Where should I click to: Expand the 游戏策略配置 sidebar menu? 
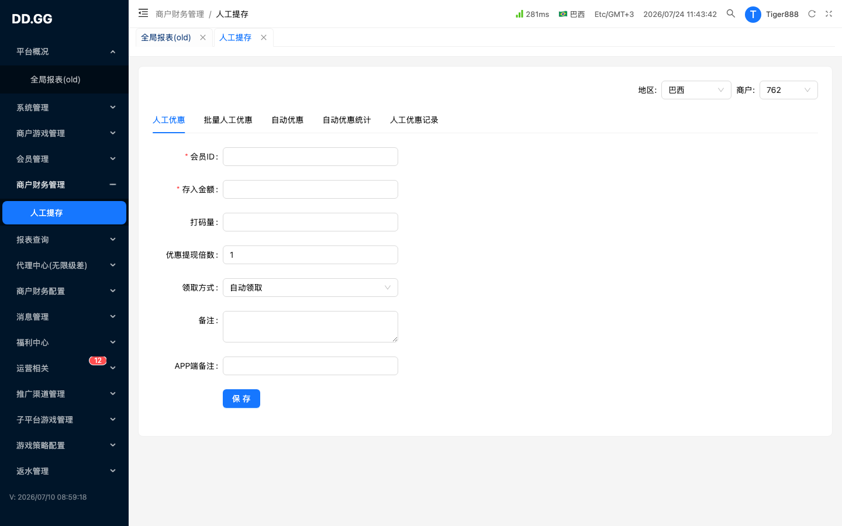tap(64, 445)
